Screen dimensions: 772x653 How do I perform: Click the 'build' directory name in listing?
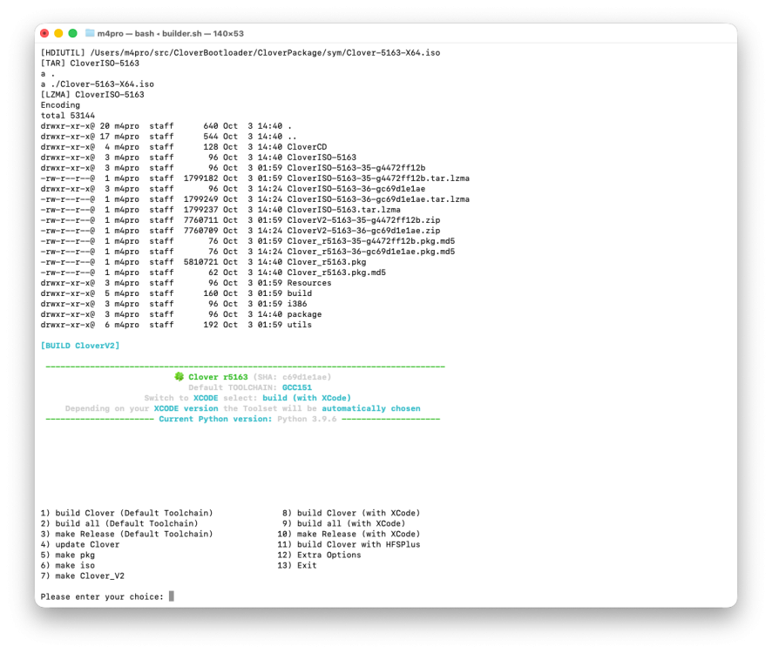pos(300,293)
